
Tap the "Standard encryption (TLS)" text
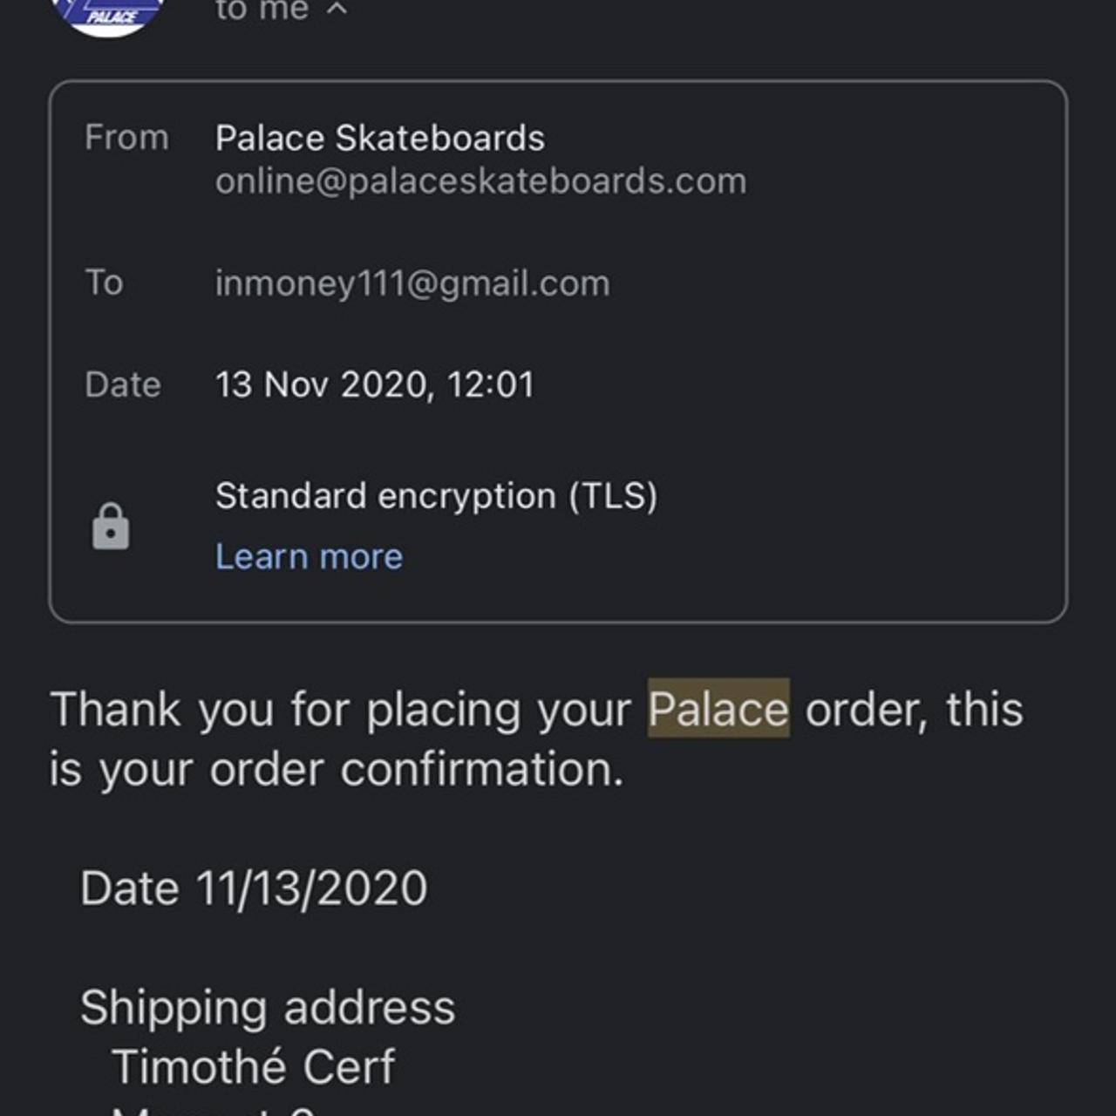click(x=436, y=496)
